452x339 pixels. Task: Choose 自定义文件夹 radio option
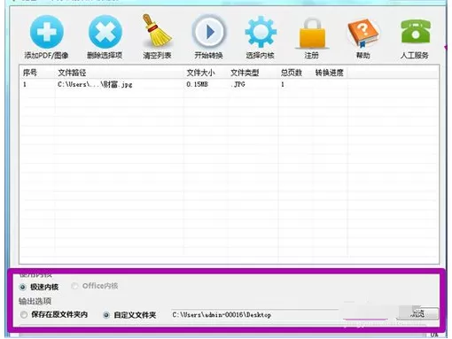click(106, 315)
